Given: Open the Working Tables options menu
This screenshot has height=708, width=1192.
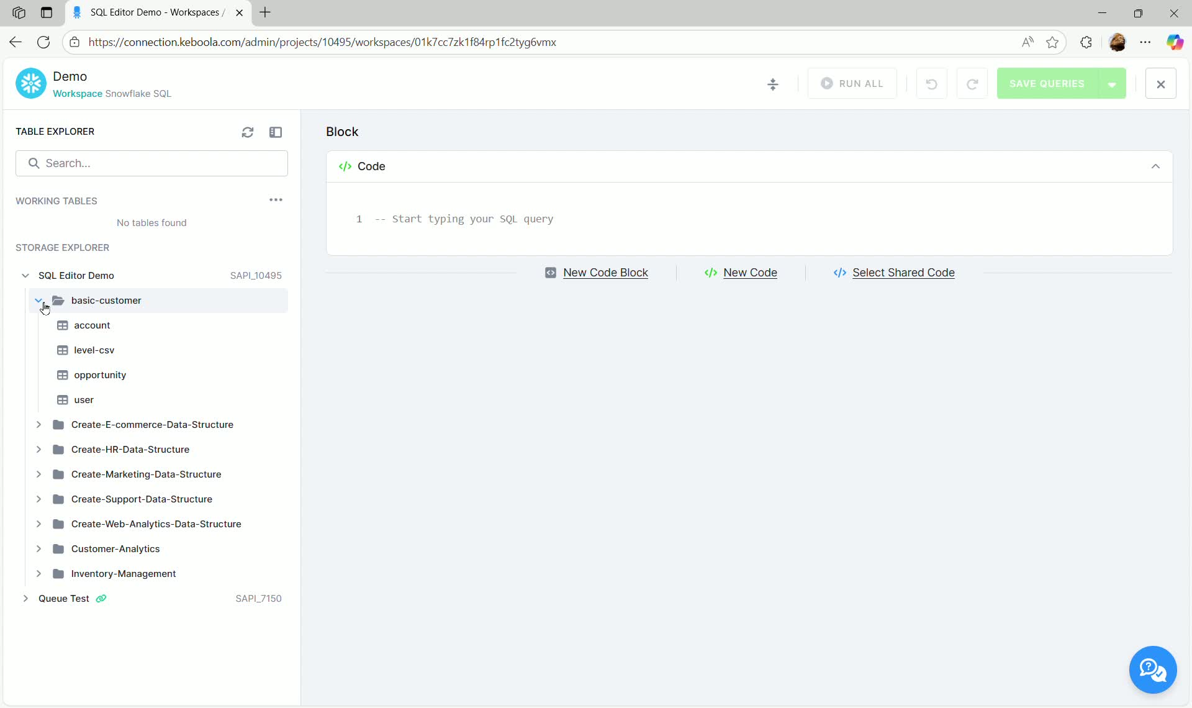Looking at the screenshot, I should click(276, 200).
